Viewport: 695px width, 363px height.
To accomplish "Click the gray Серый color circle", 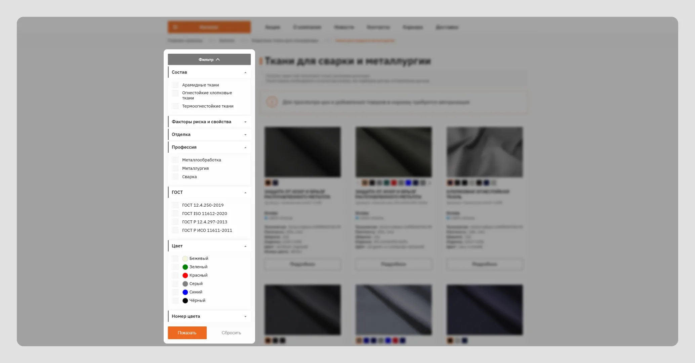I will (185, 284).
